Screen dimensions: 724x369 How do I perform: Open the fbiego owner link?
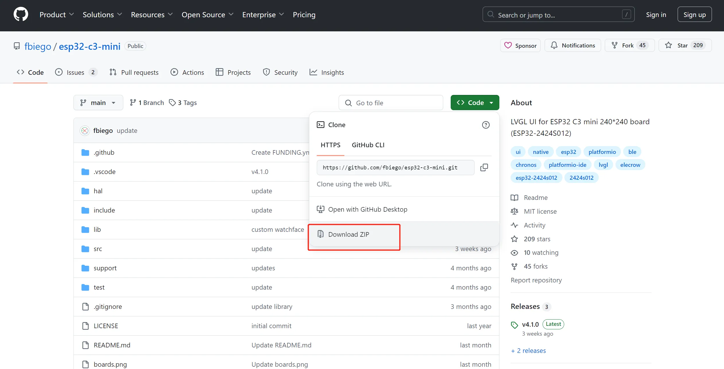pos(38,46)
